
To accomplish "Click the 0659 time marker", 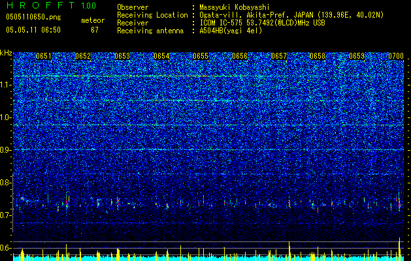I will (357, 56).
